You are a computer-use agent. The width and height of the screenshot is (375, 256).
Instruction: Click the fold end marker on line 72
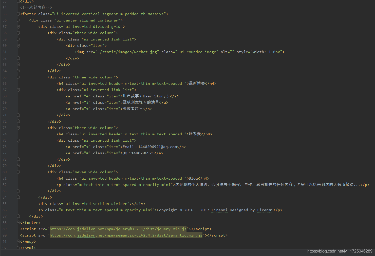pos(18,121)
